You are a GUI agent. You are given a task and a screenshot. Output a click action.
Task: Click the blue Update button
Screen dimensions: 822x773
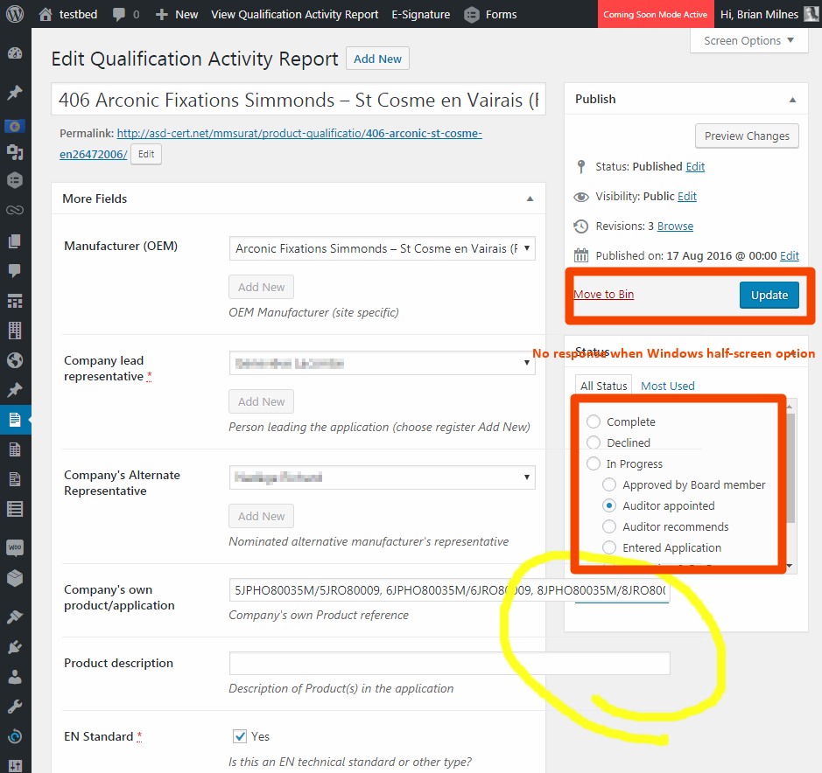coord(769,295)
